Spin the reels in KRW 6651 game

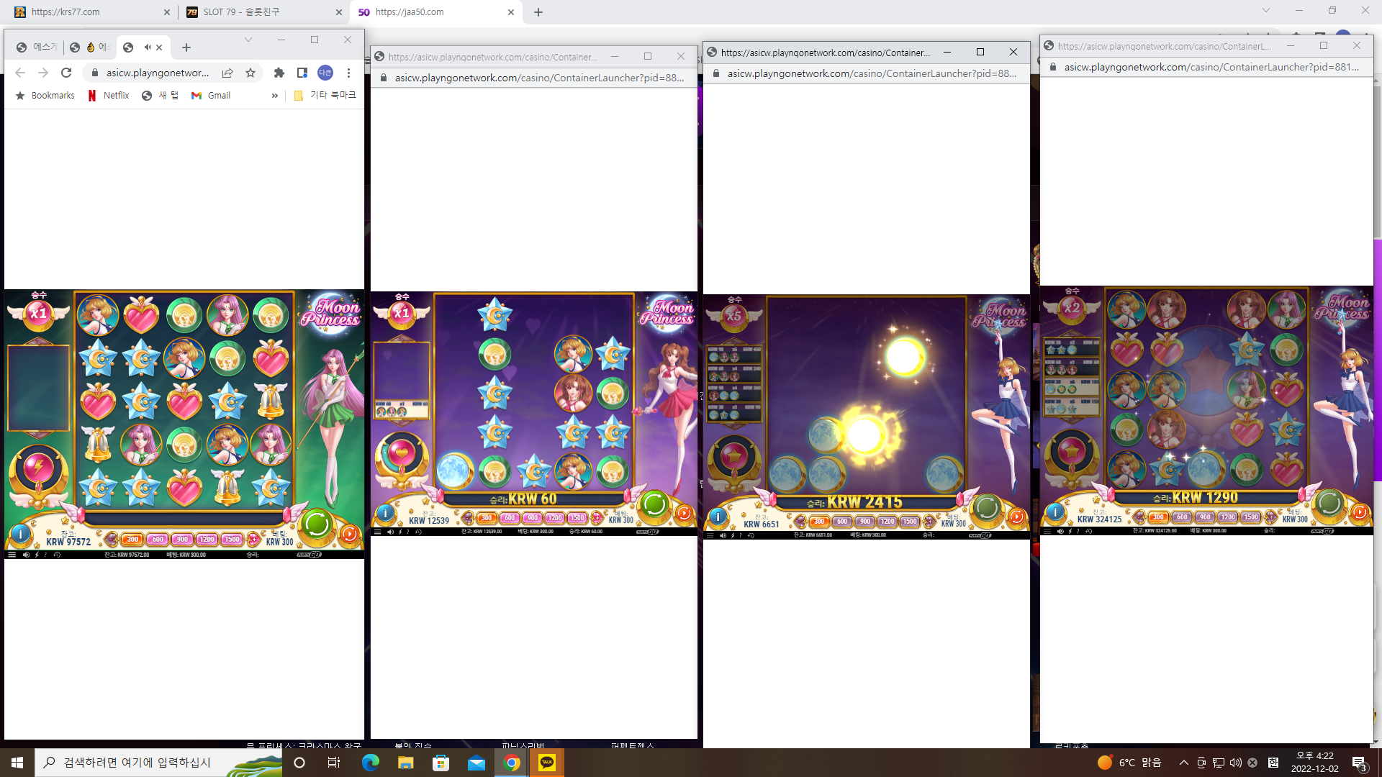[x=987, y=507]
